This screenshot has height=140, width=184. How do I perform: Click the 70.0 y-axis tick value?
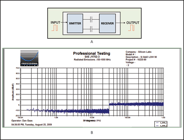[18, 68]
